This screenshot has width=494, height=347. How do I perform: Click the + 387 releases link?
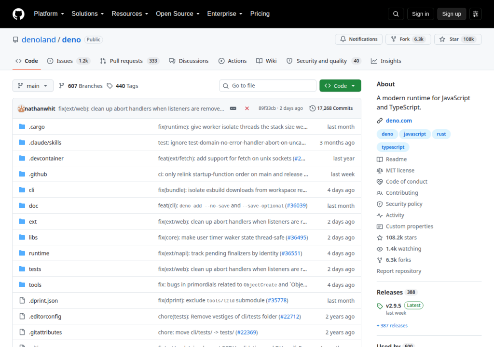click(x=392, y=326)
